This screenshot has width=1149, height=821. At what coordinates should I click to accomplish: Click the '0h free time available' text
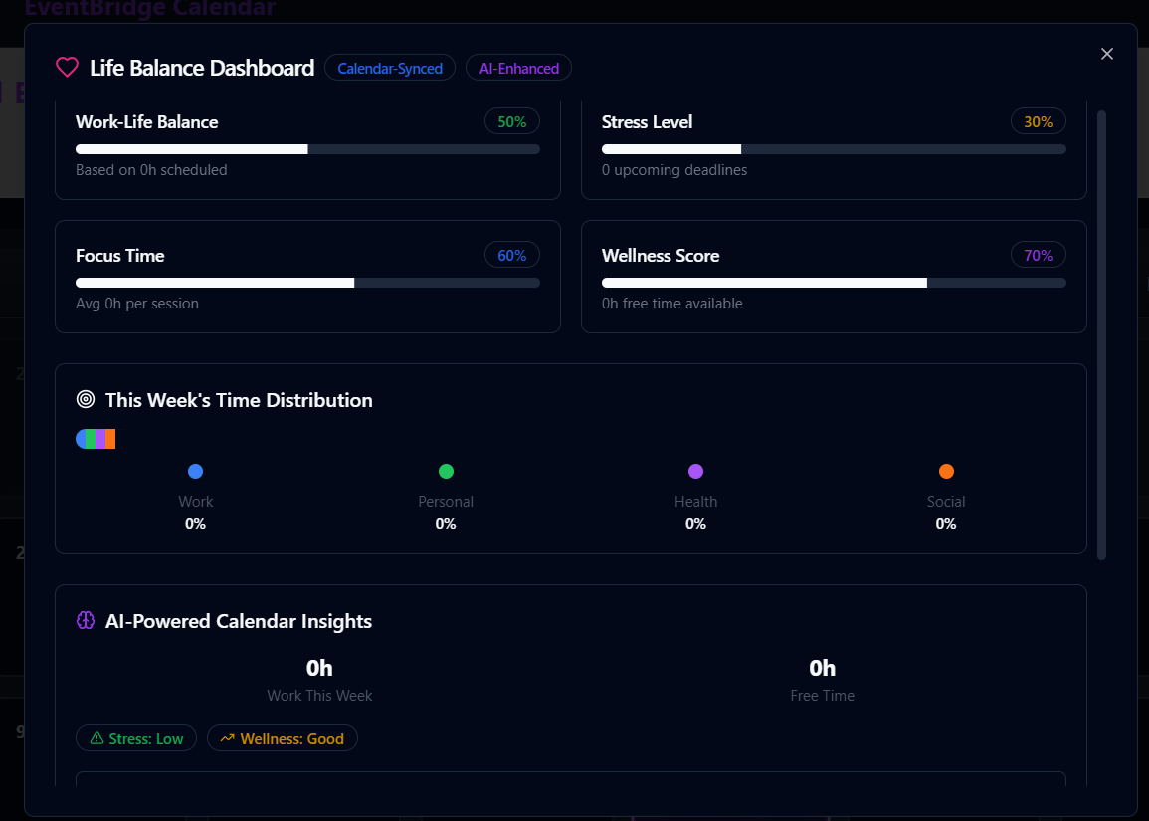click(x=671, y=304)
